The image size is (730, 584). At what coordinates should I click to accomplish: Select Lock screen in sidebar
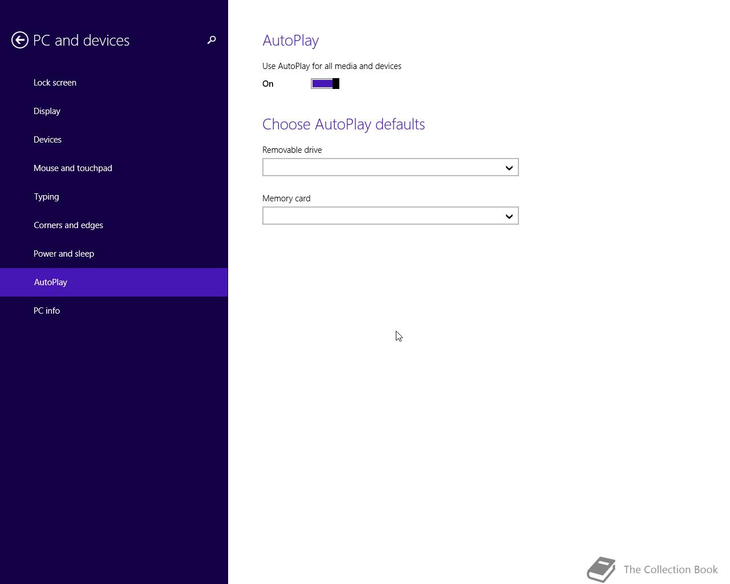click(114, 83)
